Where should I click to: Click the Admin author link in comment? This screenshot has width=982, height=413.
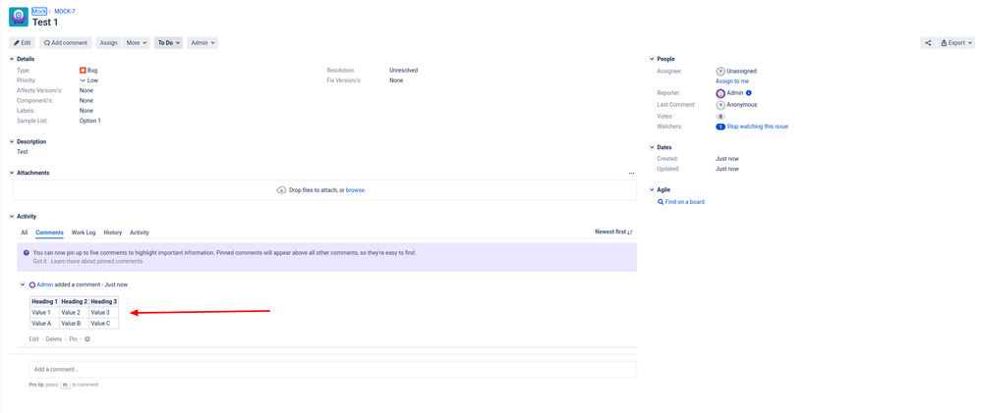pyautogui.click(x=45, y=284)
